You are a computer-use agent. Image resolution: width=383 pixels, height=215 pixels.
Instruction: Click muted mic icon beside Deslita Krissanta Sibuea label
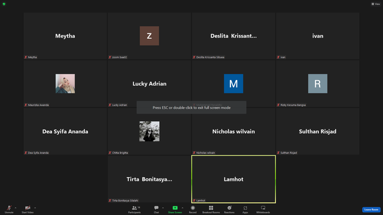(194, 57)
